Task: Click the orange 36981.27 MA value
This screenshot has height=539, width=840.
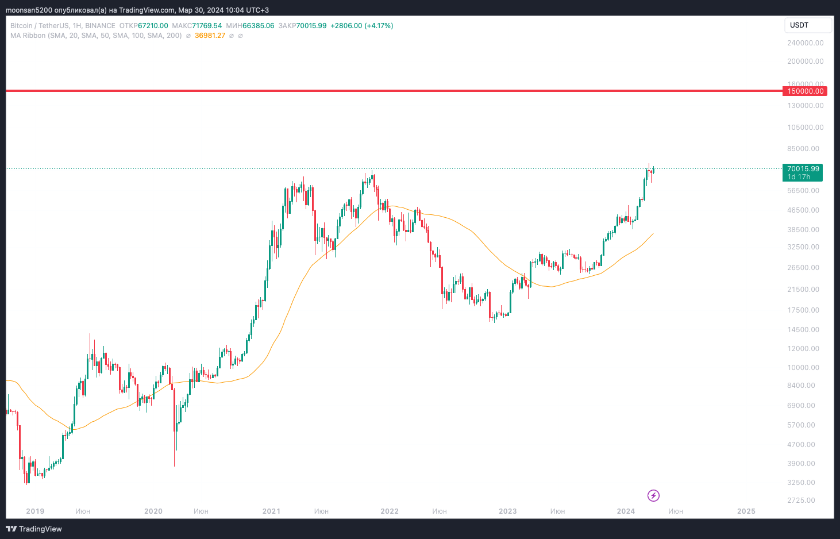Action: click(x=210, y=36)
